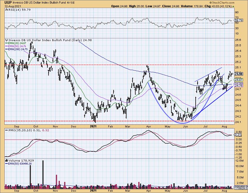Click the Jun label under the price panel

point(185,126)
